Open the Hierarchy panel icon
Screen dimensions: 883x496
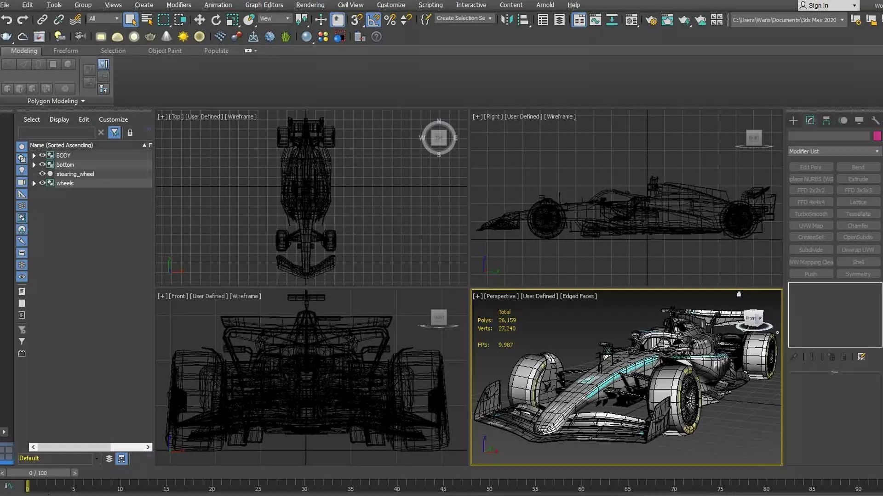click(826, 120)
